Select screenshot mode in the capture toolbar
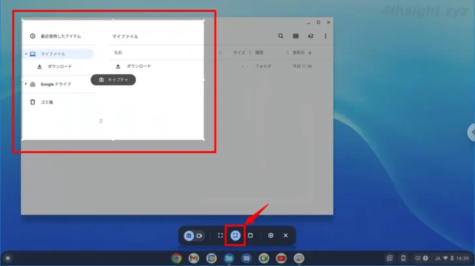Image resolution: width=475 pixels, height=266 pixels. point(189,235)
